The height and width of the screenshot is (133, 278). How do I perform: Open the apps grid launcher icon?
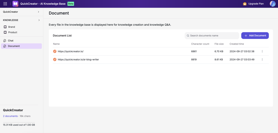(5, 4)
